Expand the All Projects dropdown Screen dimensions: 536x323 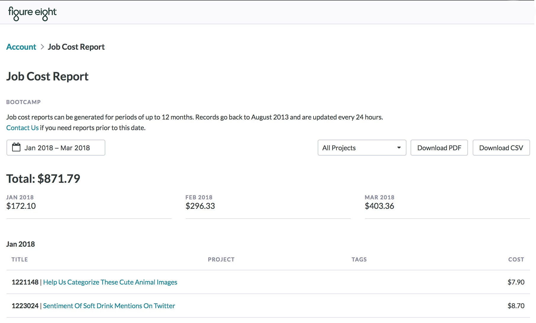(x=361, y=148)
